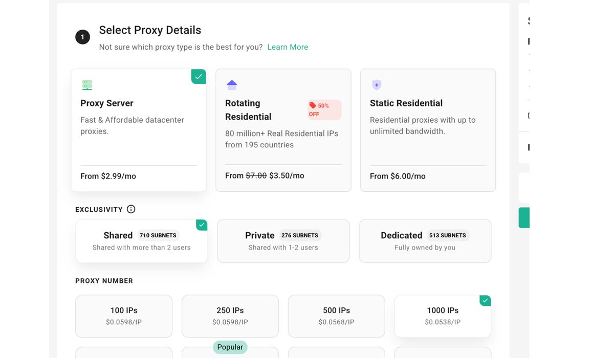Click the checkmark on the 1000 IPs option
Screen dimensions: 614x358
[x=485, y=301]
